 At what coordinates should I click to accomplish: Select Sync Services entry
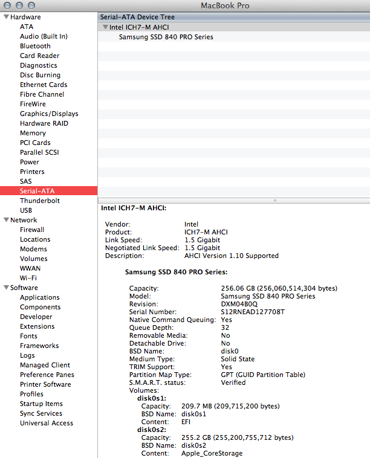pyautogui.click(x=41, y=413)
